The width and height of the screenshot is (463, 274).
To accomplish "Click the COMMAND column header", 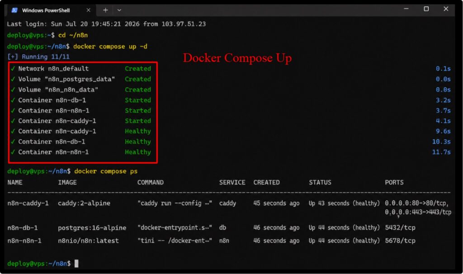I will tap(150, 183).
